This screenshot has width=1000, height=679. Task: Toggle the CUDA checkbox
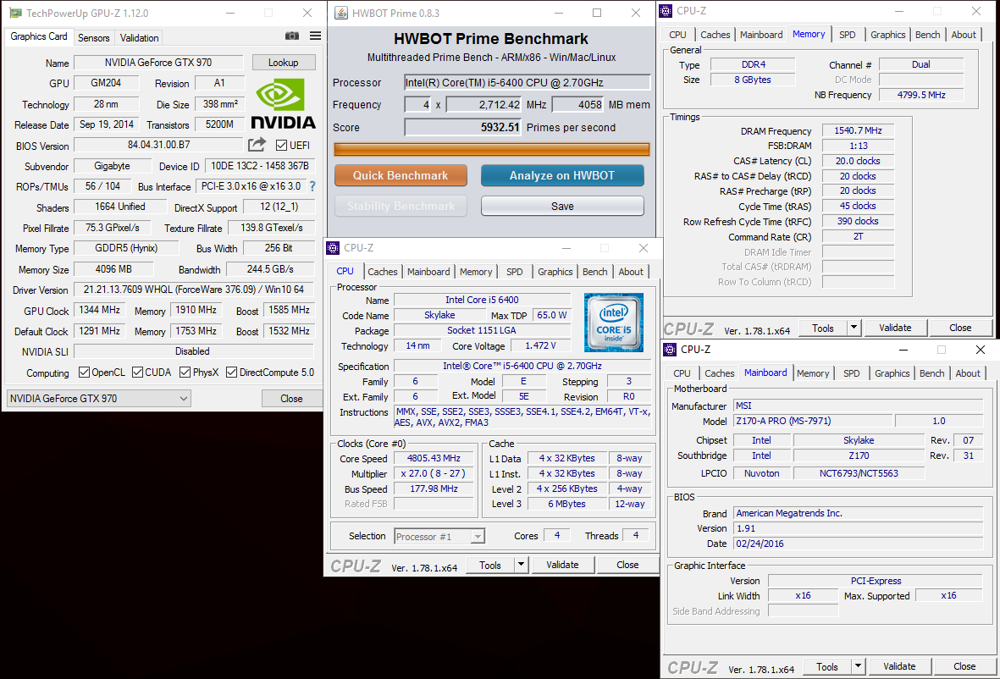click(138, 373)
